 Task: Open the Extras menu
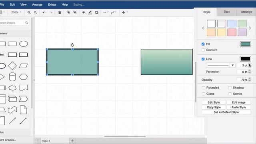coord(52,4)
